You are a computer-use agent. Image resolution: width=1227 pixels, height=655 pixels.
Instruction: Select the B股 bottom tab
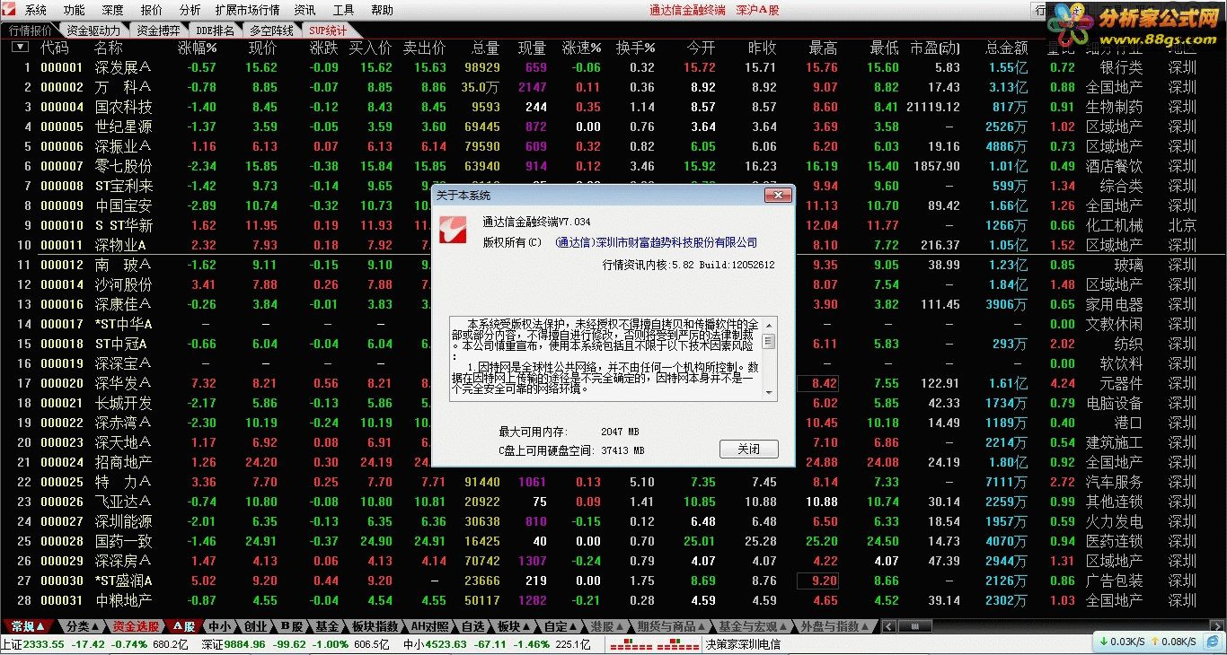[292, 626]
